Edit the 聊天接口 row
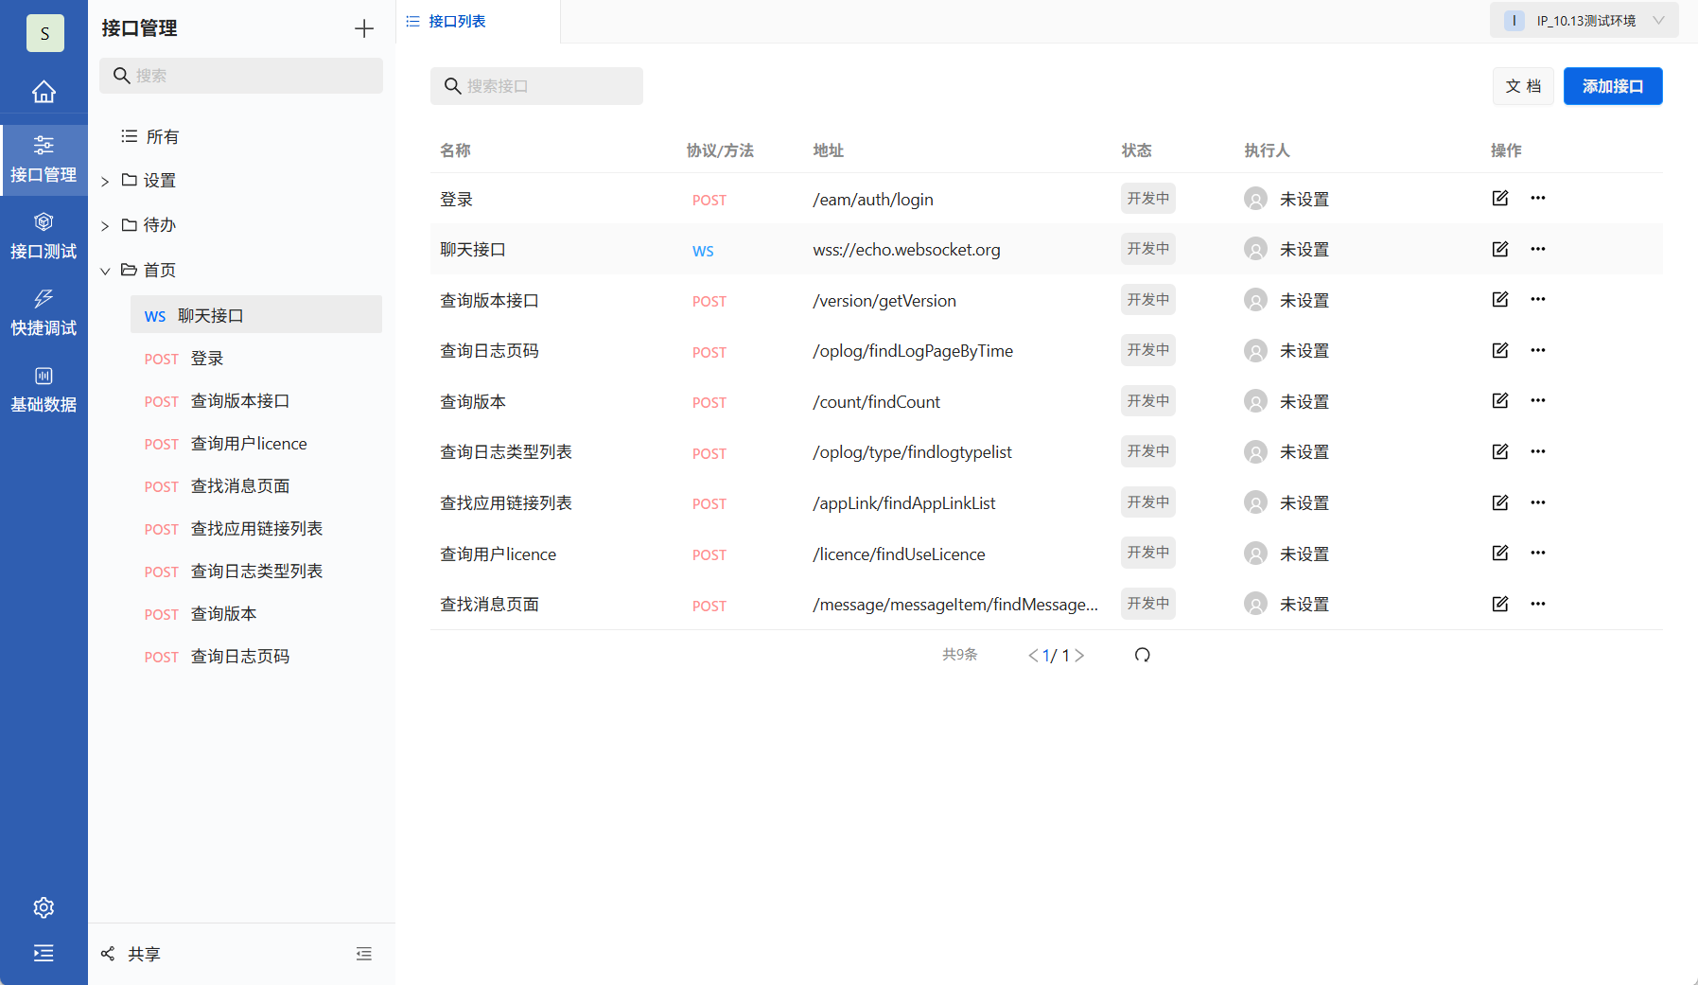The height and width of the screenshot is (985, 1698). [x=1500, y=249]
